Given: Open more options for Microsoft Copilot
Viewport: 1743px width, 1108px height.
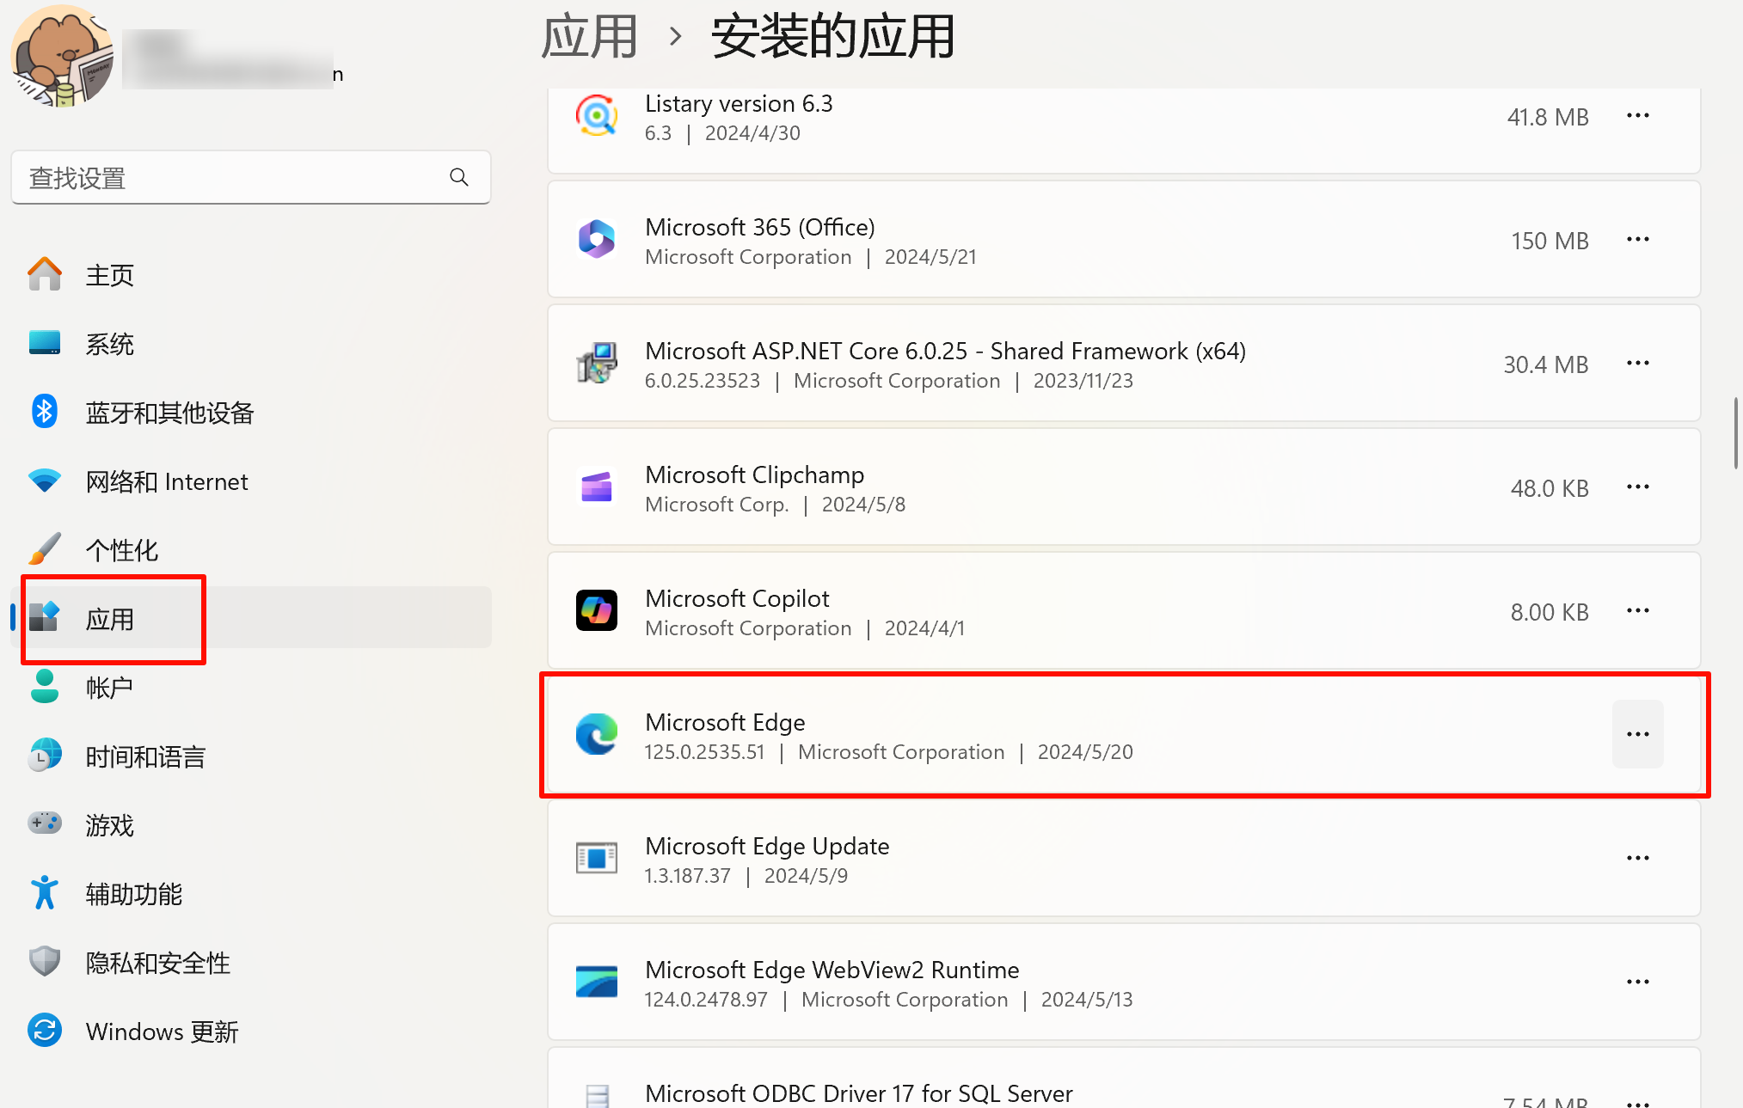Looking at the screenshot, I should (1637, 611).
